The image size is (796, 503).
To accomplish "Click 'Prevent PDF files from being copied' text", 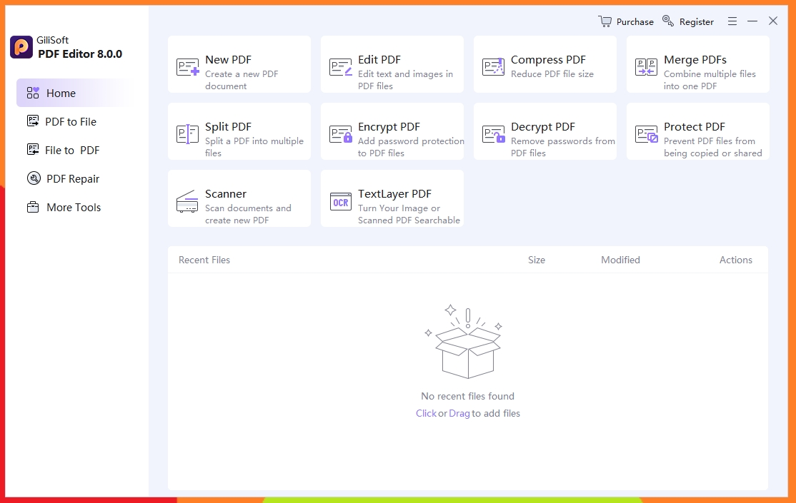I will click(712, 147).
